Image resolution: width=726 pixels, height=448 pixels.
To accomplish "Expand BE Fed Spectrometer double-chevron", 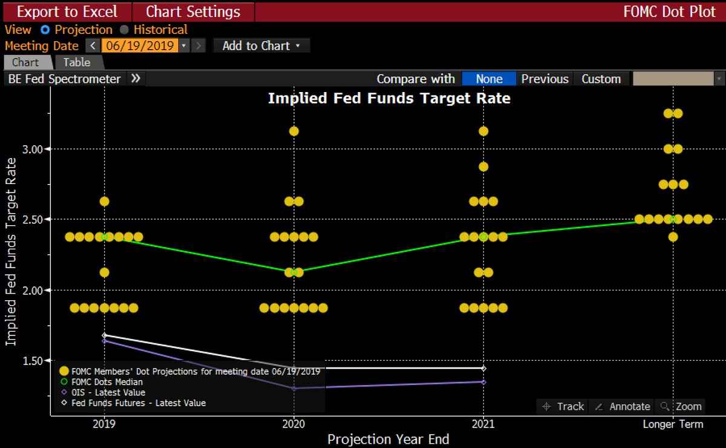I will (136, 79).
